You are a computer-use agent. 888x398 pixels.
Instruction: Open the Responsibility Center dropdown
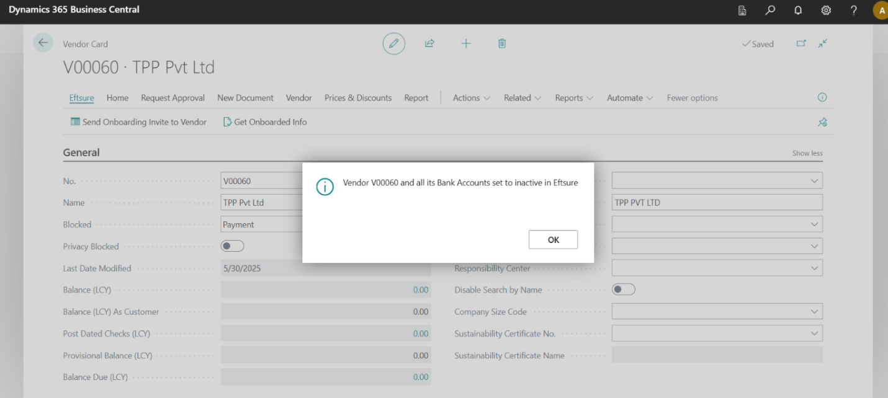click(814, 268)
